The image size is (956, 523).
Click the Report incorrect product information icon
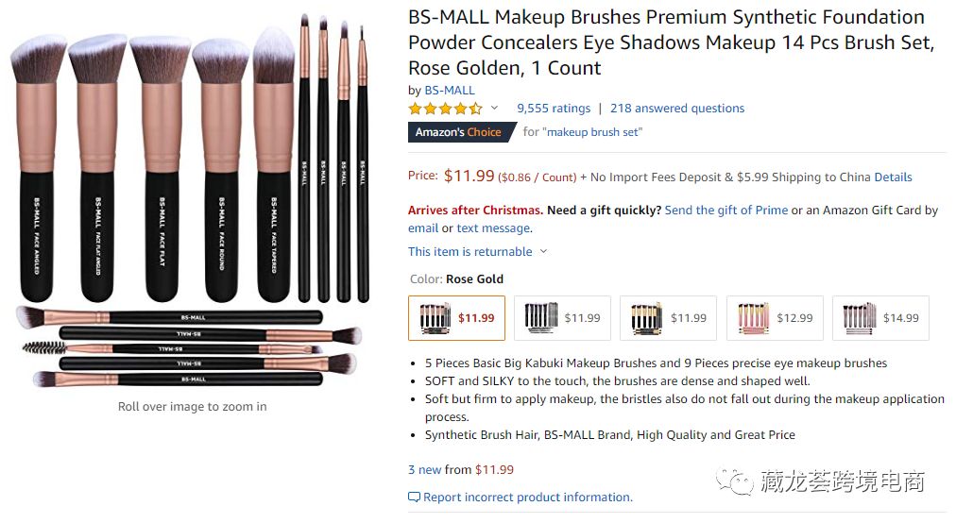click(x=414, y=497)
